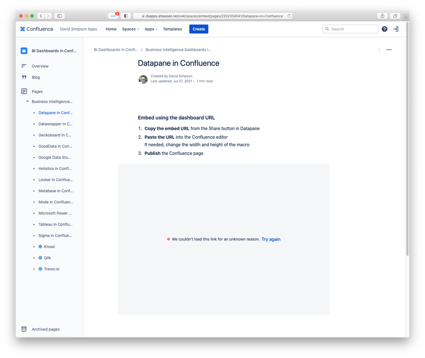Viewport: 425px width, 358px height.
Task: Open the Blog sidebar item
Action: click(35, 77)
